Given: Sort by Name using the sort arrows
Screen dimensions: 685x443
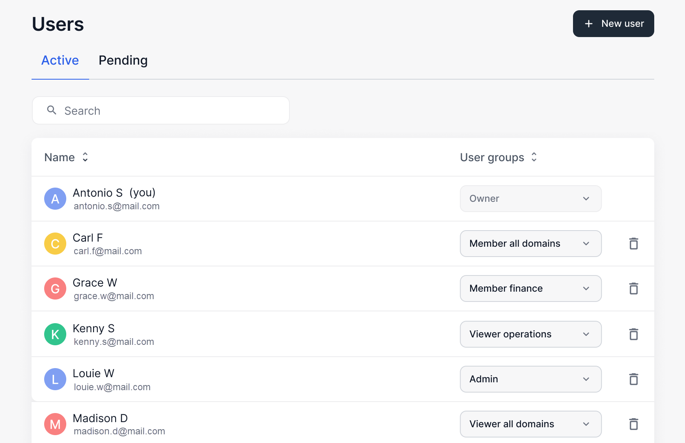Looking at the screenshot, I should [85, 157].
